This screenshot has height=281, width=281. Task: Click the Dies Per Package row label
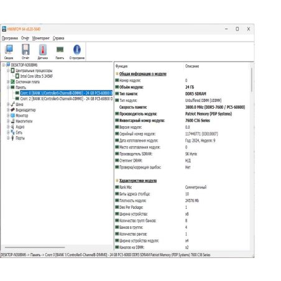(x=131, y=207)
